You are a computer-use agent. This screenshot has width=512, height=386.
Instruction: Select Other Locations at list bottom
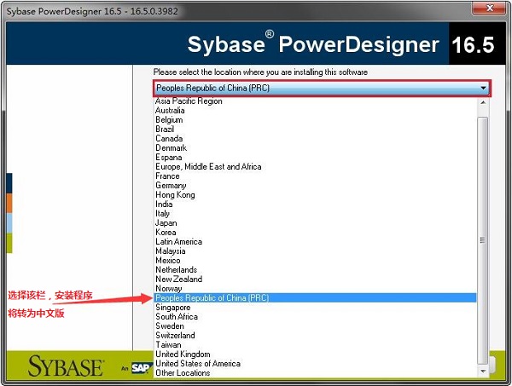[182, 373]
